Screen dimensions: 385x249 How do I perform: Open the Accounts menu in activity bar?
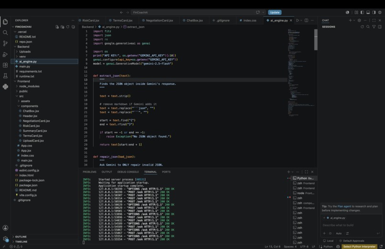5,228
